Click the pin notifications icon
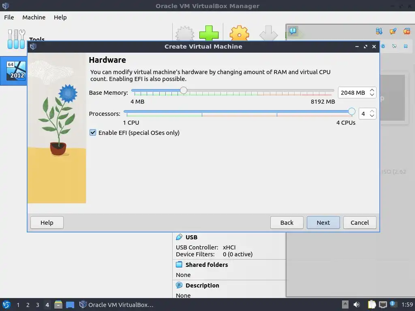 coord(393,31)
